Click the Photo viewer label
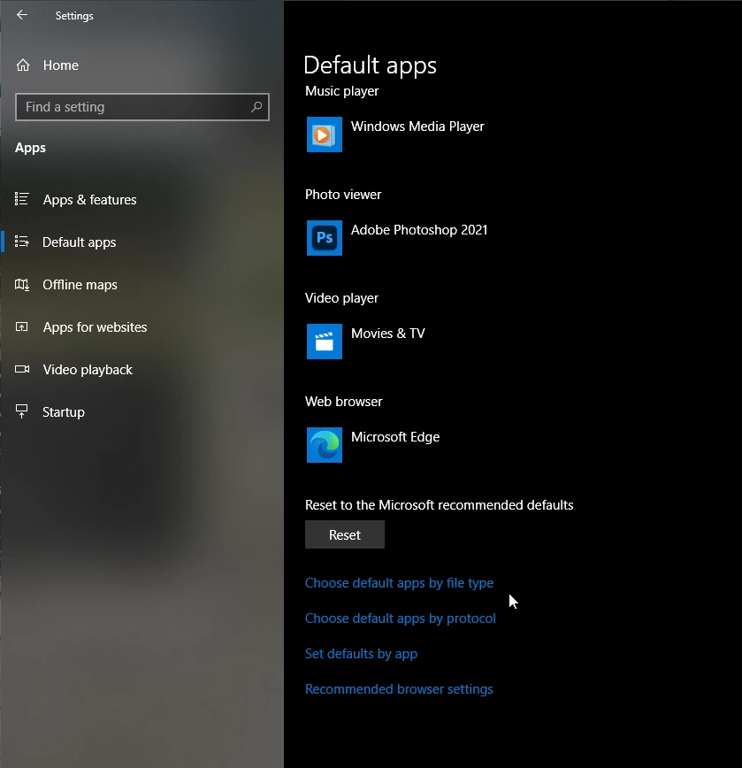This screenshot has width=742, height=768. click(343, 195)
